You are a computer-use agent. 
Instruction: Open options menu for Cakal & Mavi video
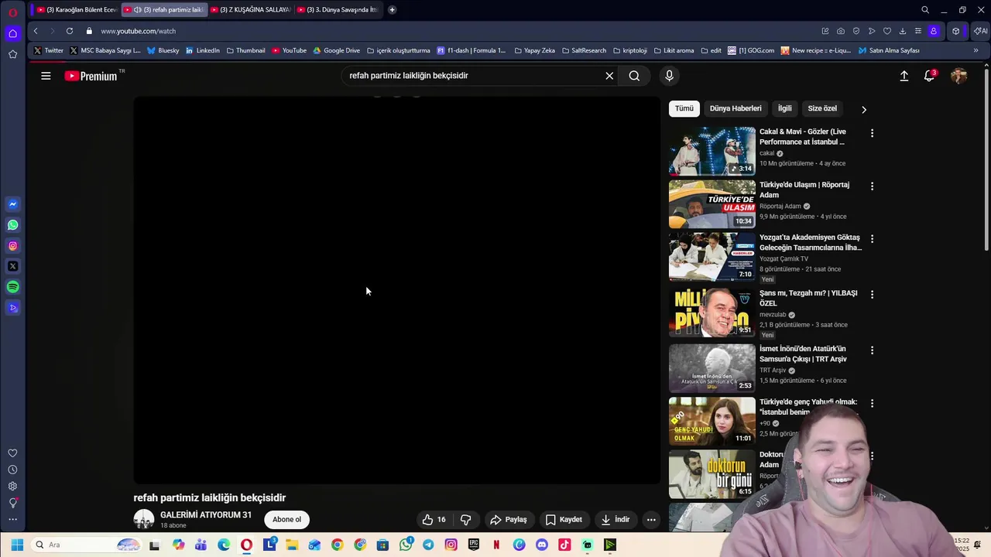point(872,133)
